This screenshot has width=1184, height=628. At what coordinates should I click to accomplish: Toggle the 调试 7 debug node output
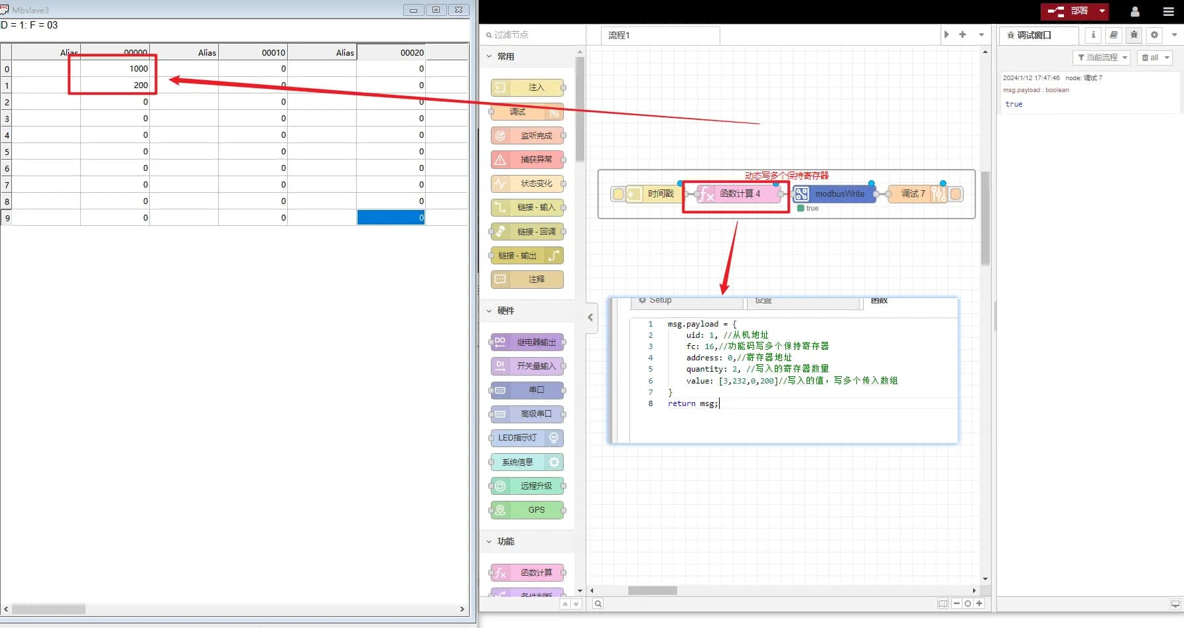[956, 194]
